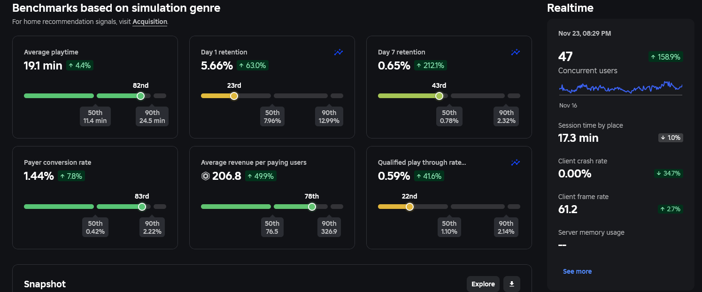The height and width of the screenshot is (292, 702).
Task: Open Qualified play through rate trend icon
Action: (516, 163)
